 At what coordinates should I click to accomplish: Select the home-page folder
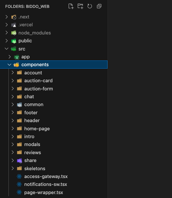click(x=37, y=129)
